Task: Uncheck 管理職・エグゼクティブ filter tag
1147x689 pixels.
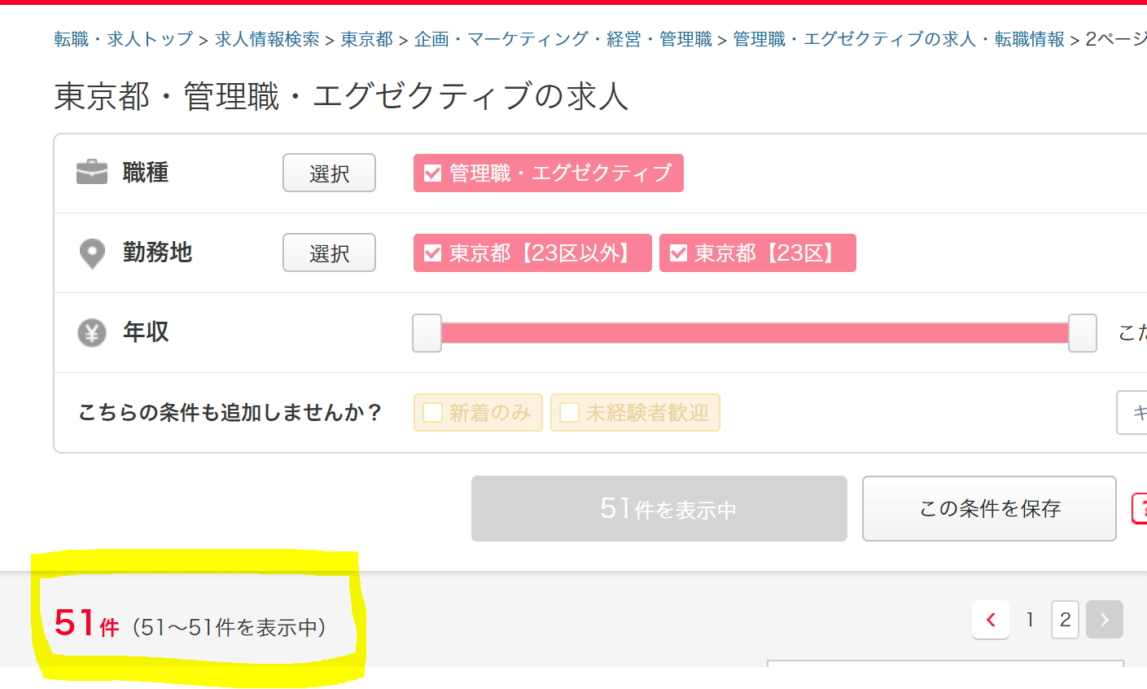Action: (x=548, y=173)
